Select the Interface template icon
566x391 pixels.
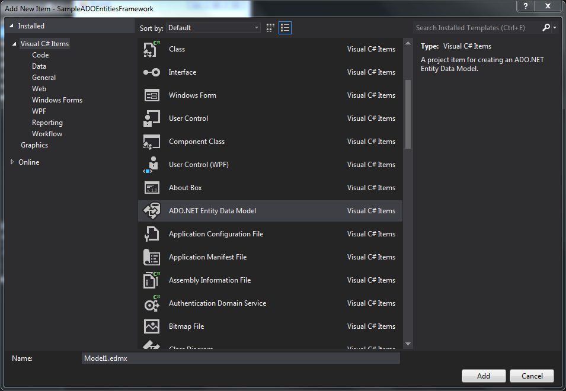click(x=152, y=72)
